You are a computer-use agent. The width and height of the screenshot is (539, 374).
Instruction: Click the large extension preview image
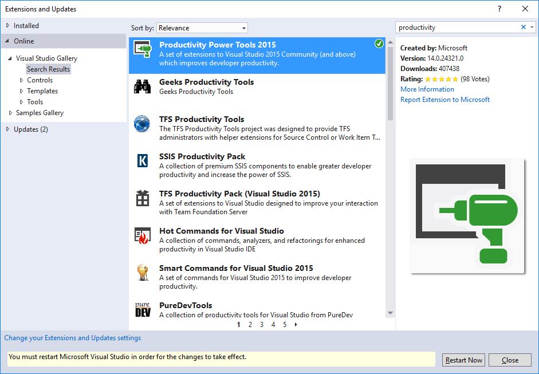(467, 216)
